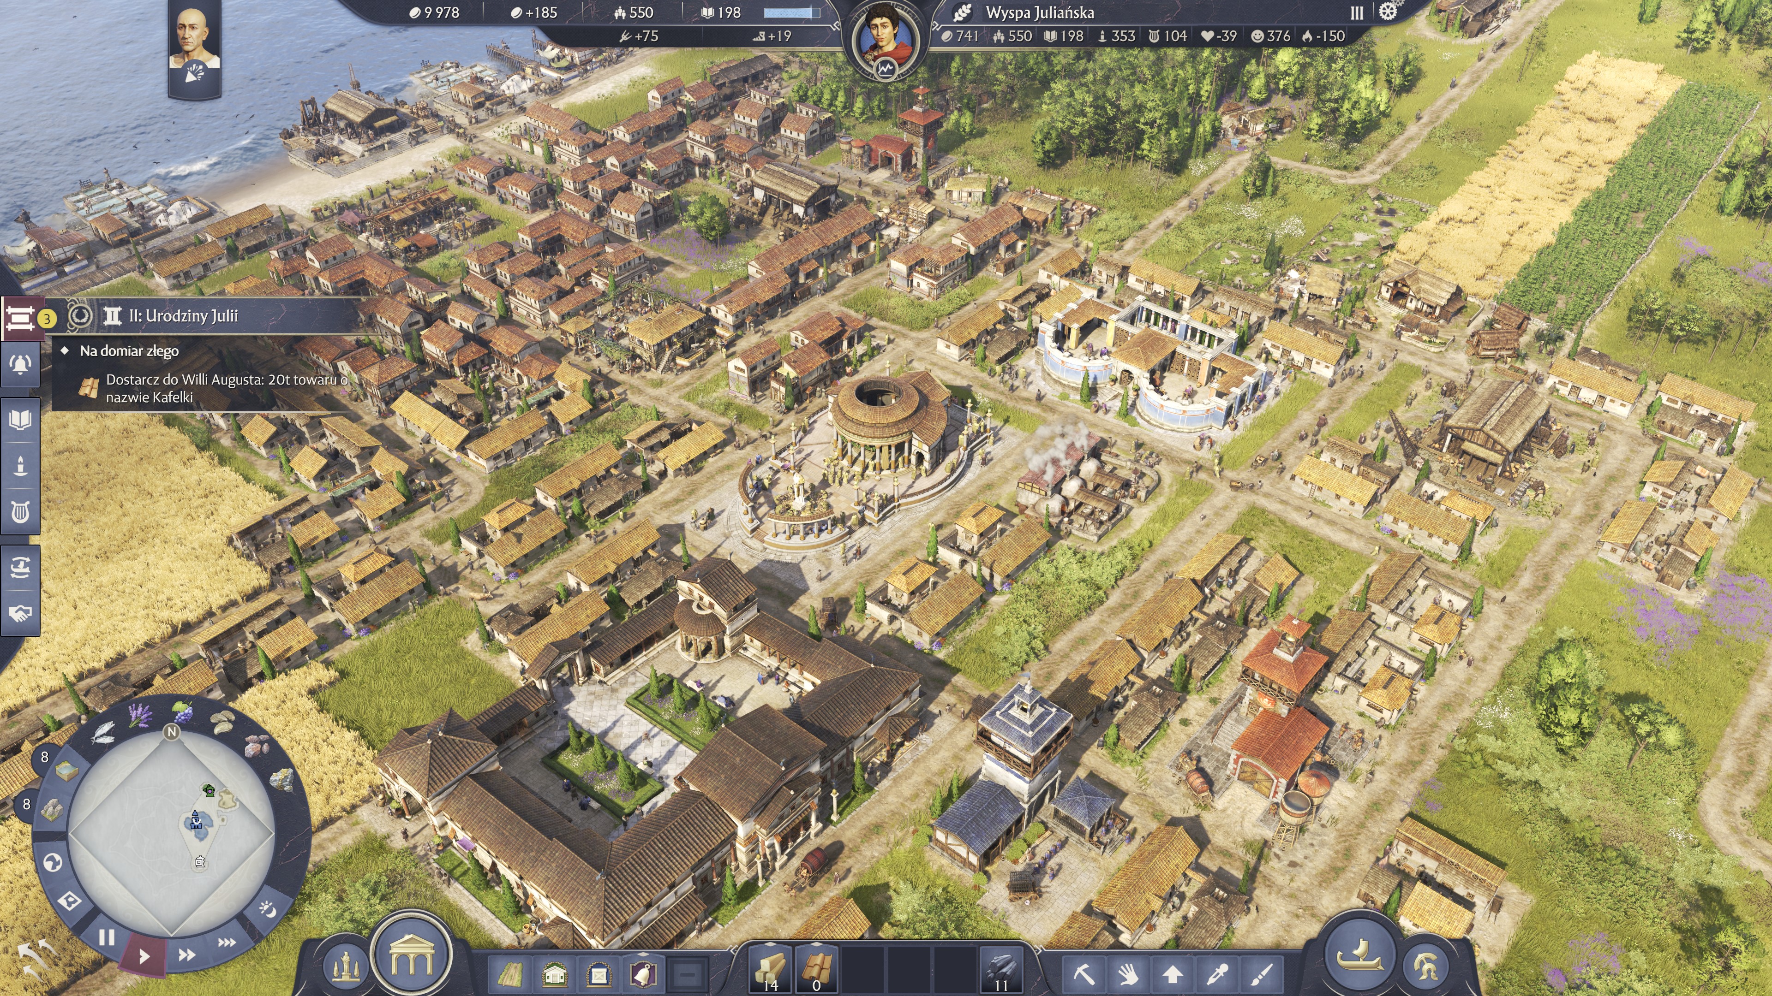Select the demolish pickaxe tool
Screen dimensions: 1772x996
(1084, 973)
